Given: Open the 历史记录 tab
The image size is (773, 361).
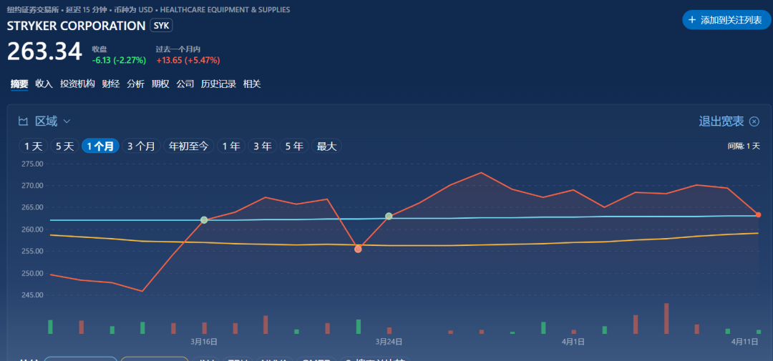Looking at the screenshot, I should coord(218,84).
